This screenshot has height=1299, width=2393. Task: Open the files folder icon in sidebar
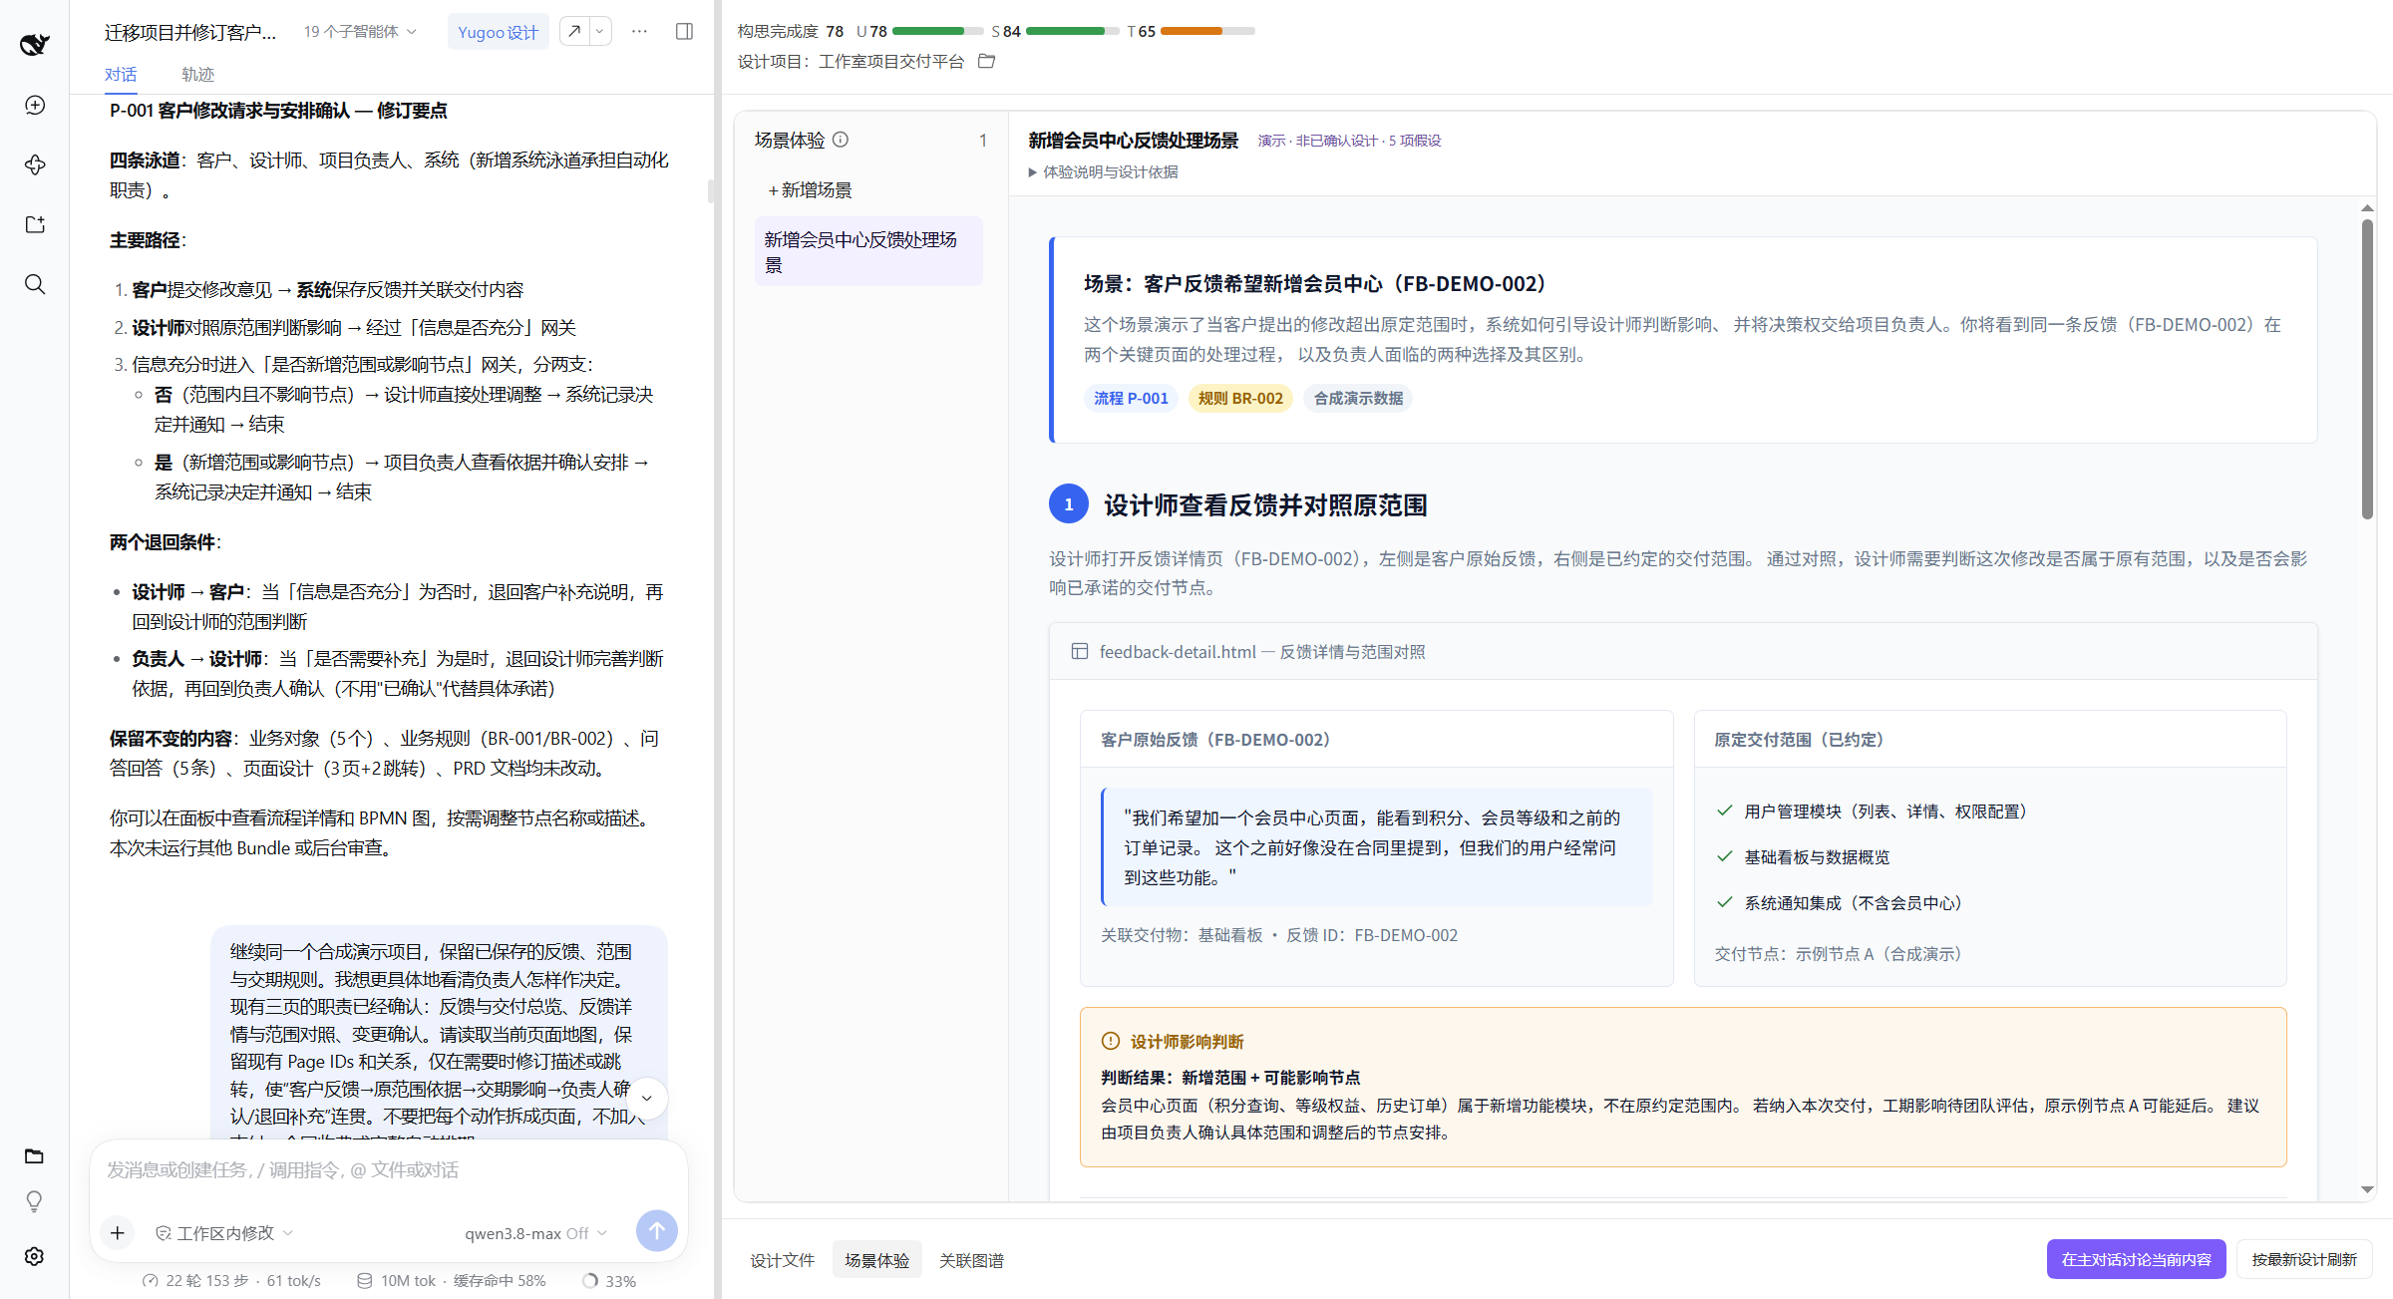click(x=35, y=1156)
